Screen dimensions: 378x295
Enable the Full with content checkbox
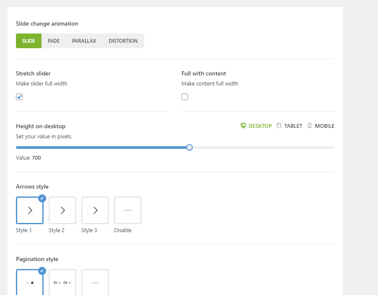tap(185, 97)
